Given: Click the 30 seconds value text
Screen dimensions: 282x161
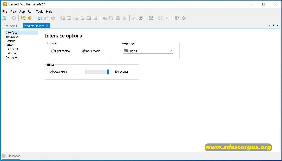Looking at the screenshot, I should 121,72.
